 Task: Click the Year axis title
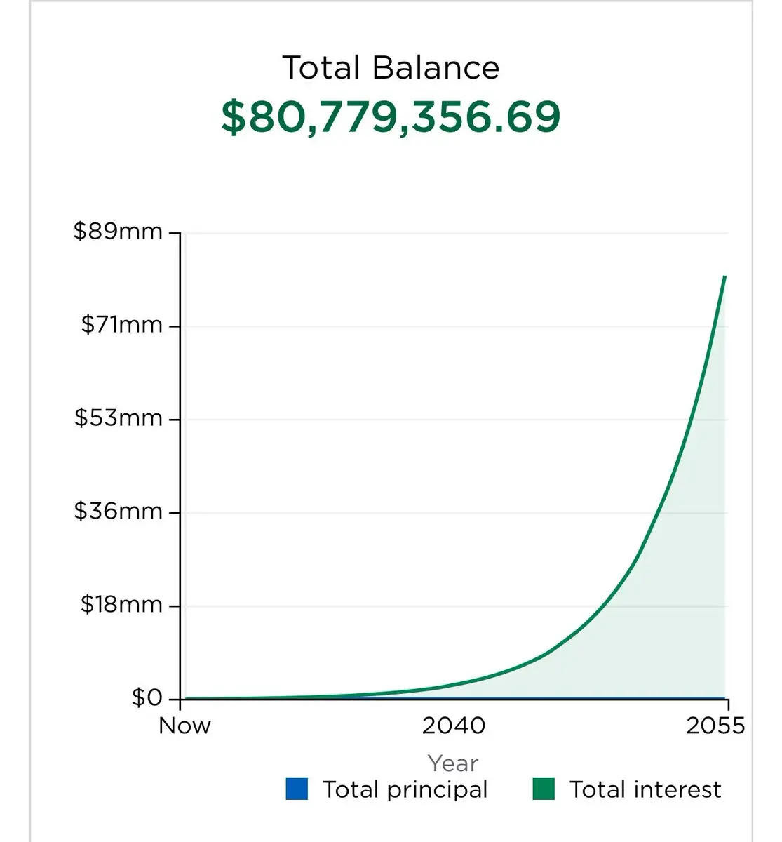click(453, 763)
